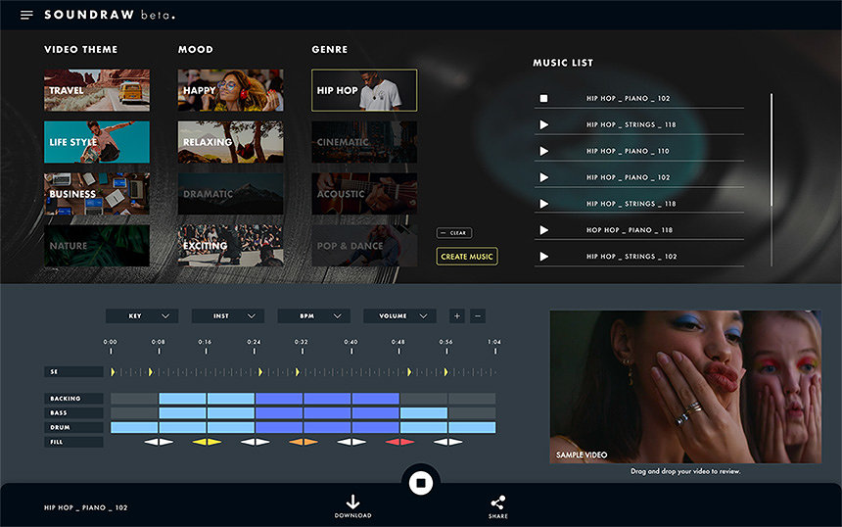This screenshot has height=527, width=842.
Task: Toggle the Cinematic genre
Action: [x=364, y=142]
